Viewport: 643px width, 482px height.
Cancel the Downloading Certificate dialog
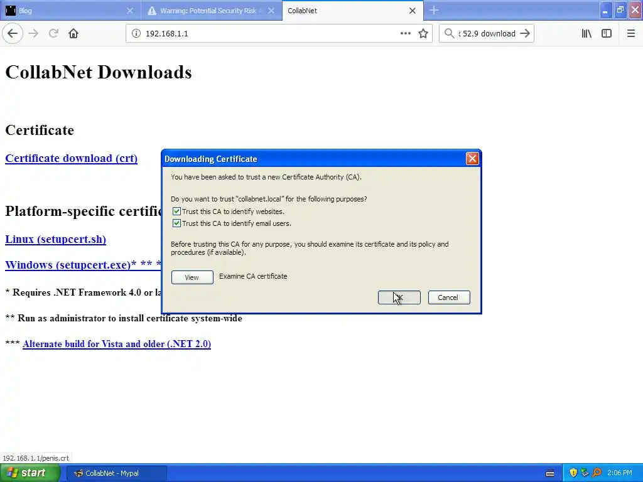[x=448, y=297]
